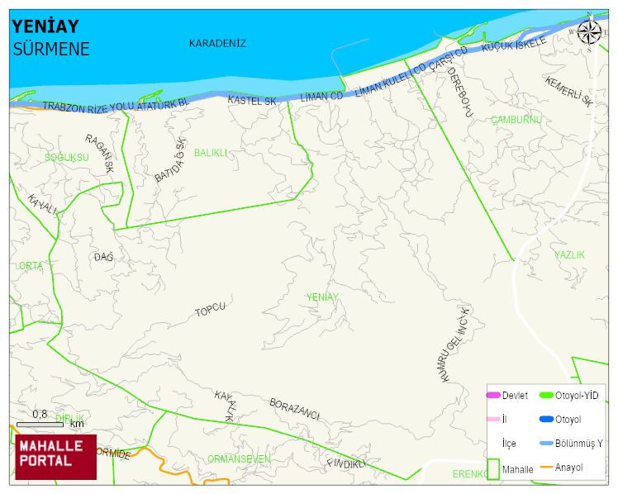Click the ÇARŞI CD street label
This screenshot has width=618, height=494.
448,58
